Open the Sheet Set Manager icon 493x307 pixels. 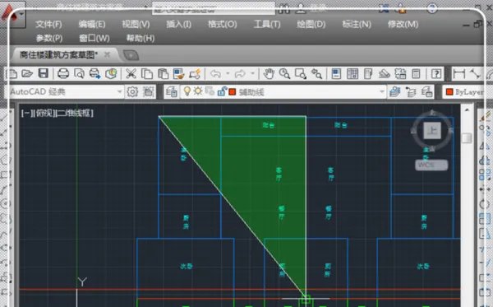pyautogui.click(x=385, y=74)
